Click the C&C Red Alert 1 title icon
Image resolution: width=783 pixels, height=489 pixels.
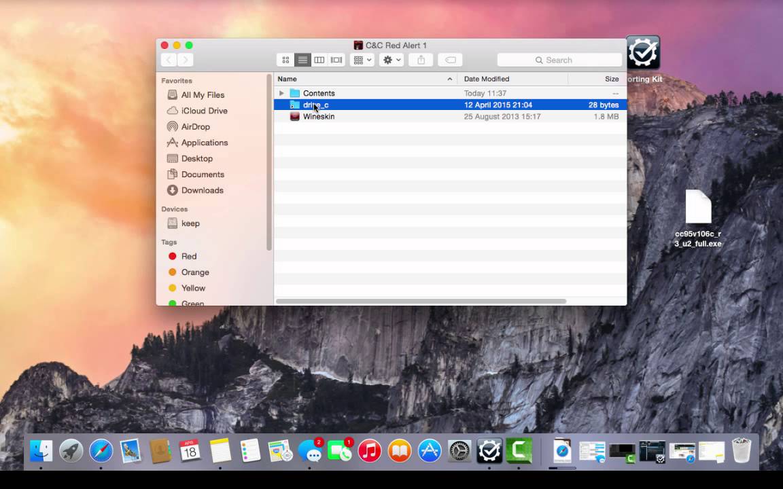click(x=358, y=46)
